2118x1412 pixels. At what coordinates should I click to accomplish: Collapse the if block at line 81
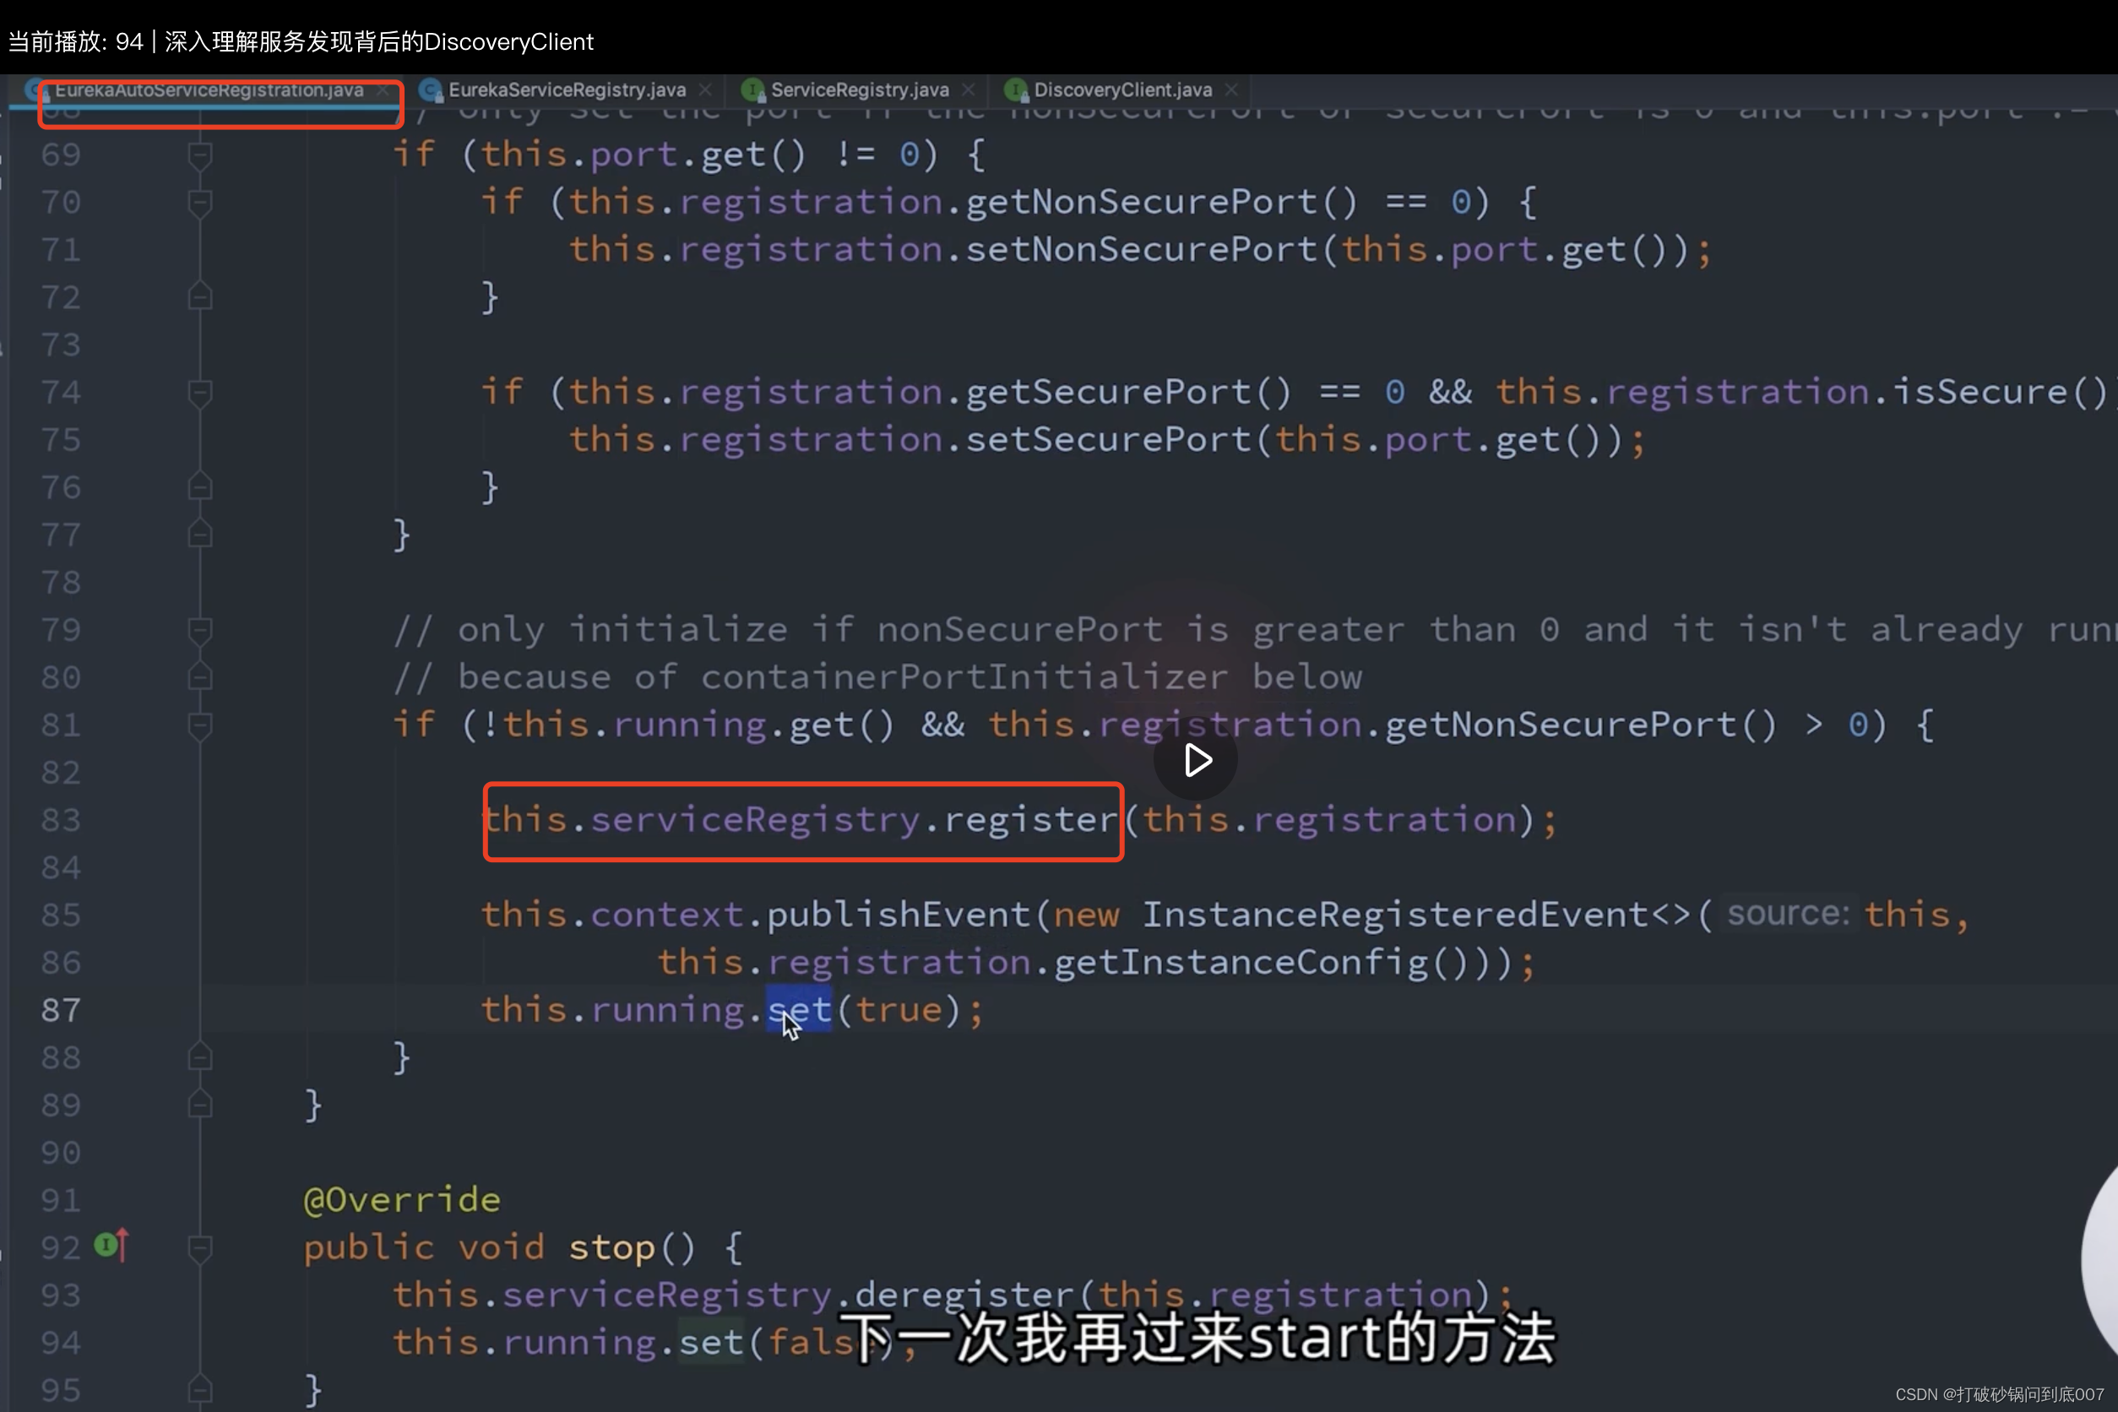[x=200, y=725]
